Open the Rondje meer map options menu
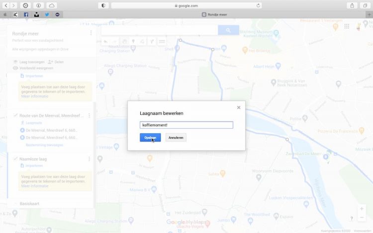The height and width of the screenshot is (233, 373). pos(91,33)
